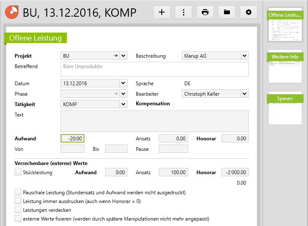Open the folder icon in toolbar

(227, 12)
